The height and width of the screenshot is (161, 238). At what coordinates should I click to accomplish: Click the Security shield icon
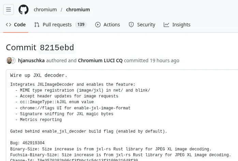click(131, 25)
